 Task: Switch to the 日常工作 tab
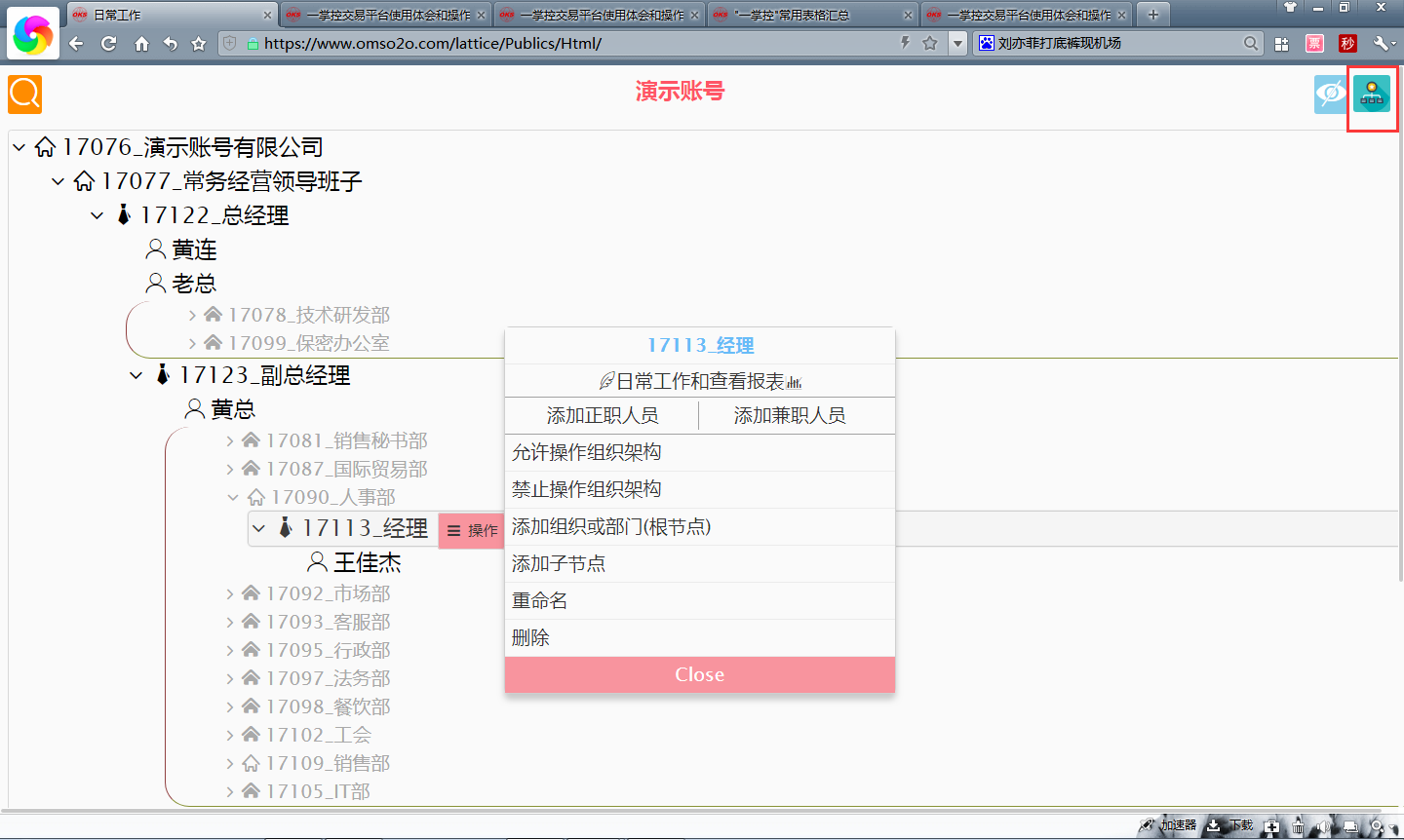pos(171,15)
